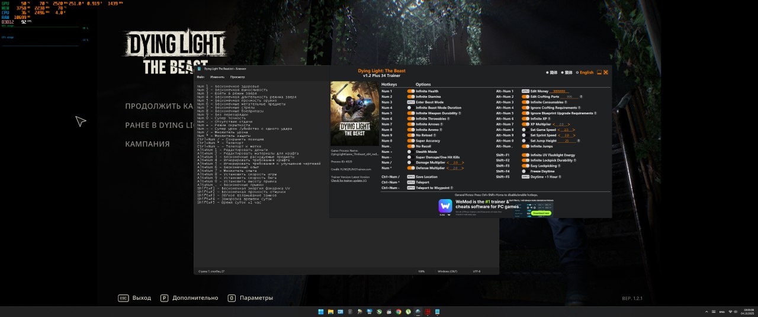Select КАМПАНИЯ in the game menu
758x317 pixels.
click(147, 144)
